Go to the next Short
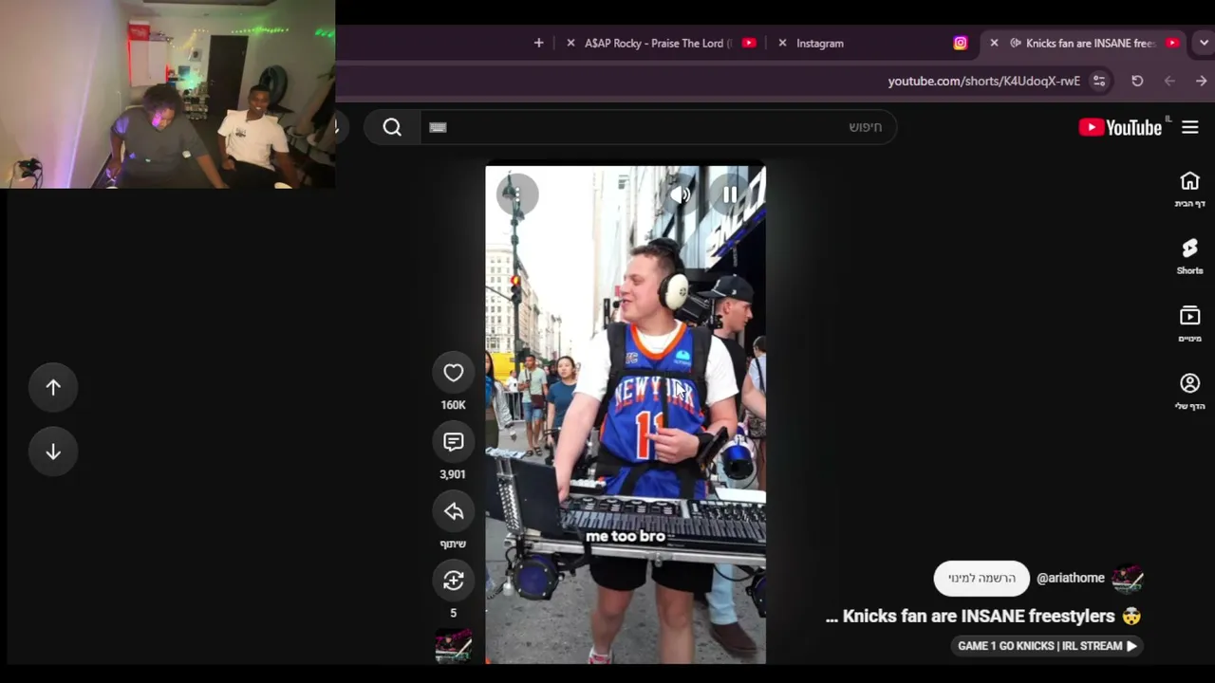This screenshot has width=1215, height=683. click(x=53, y=452)
